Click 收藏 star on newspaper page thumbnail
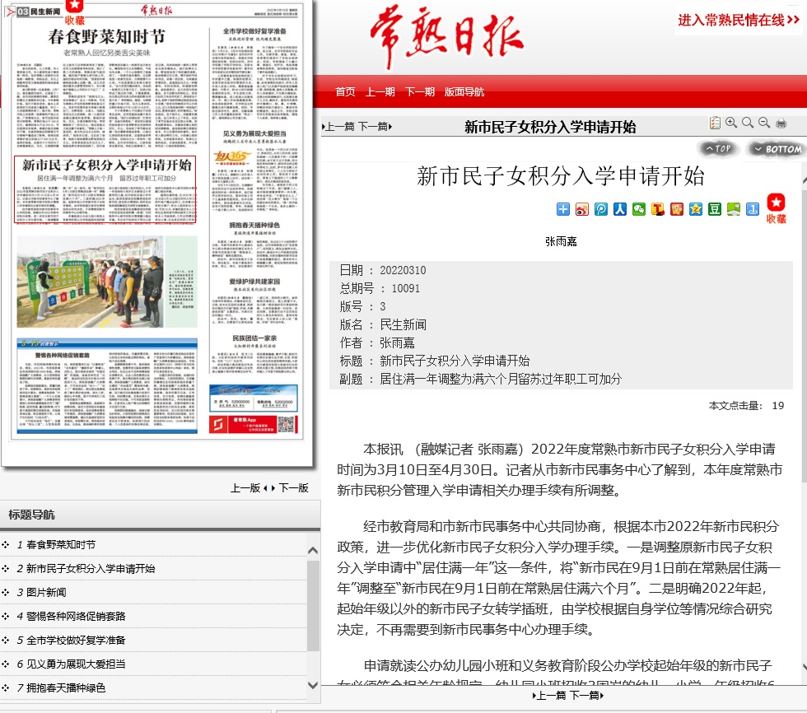 (75, 13)
